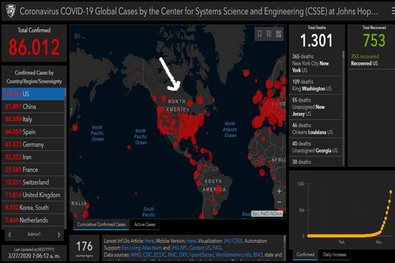Viewport: 395px width, 263px height.
Task: Select United Kingdom in the country list
Action: 34,195
